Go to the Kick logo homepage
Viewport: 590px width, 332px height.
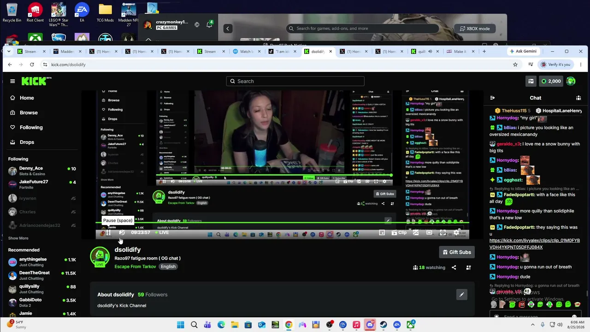(x=36, y=81)
